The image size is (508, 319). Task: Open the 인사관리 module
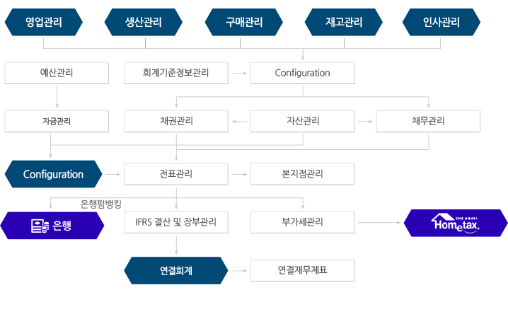coord(441,22)
